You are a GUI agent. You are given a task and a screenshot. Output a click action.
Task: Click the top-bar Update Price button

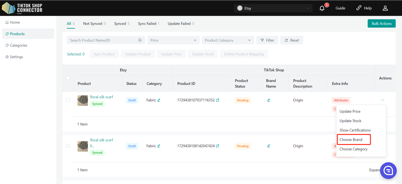coord(171,54)
